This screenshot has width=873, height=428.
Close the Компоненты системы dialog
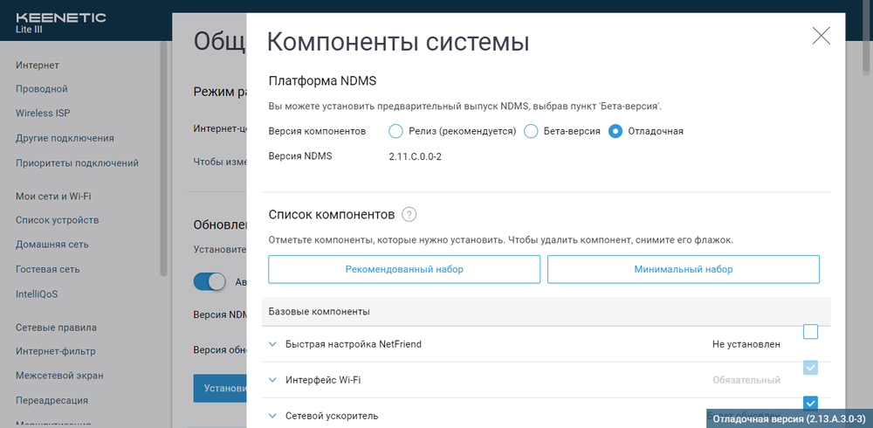coord(821,36)
